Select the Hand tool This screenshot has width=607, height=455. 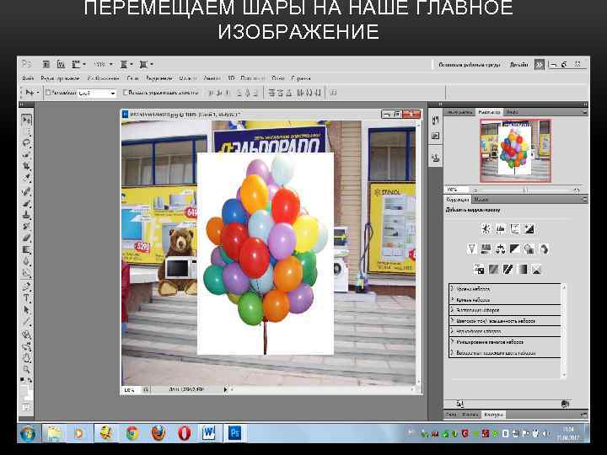[x=26, y=357]
